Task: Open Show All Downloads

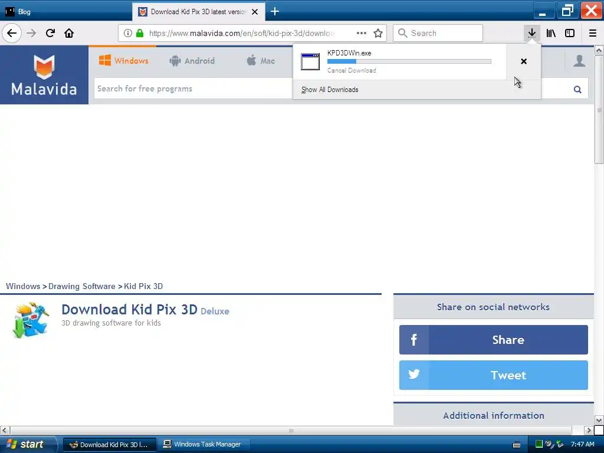Action: click(x=330, y=90)
